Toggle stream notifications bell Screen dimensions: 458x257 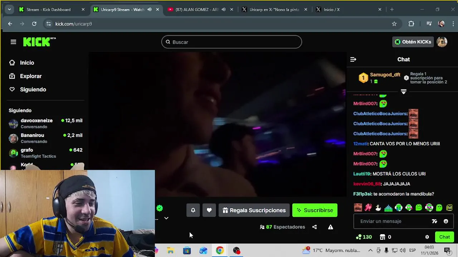(x=193, y=210)
